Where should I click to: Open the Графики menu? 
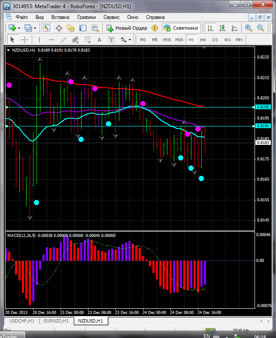[86, 17]
